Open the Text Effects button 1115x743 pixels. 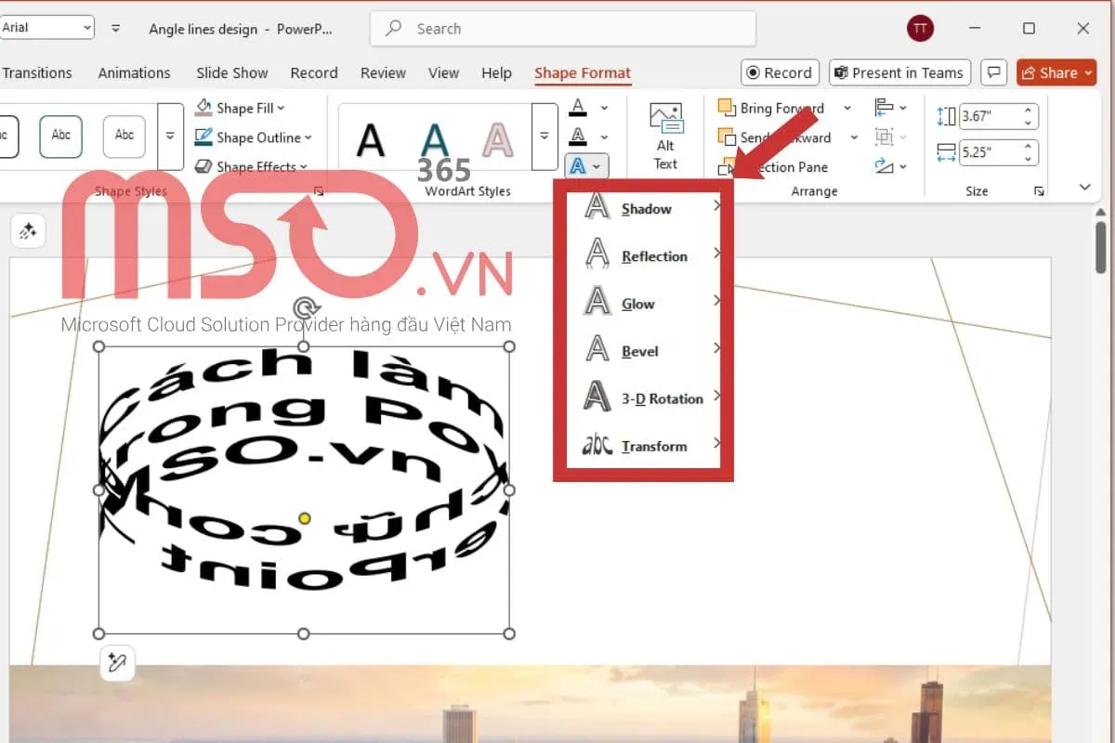(x=586, y=166)
